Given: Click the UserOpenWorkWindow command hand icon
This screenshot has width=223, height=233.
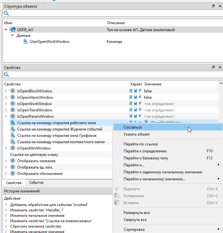Looking at the screenshot, I should (x=25, y=42).
